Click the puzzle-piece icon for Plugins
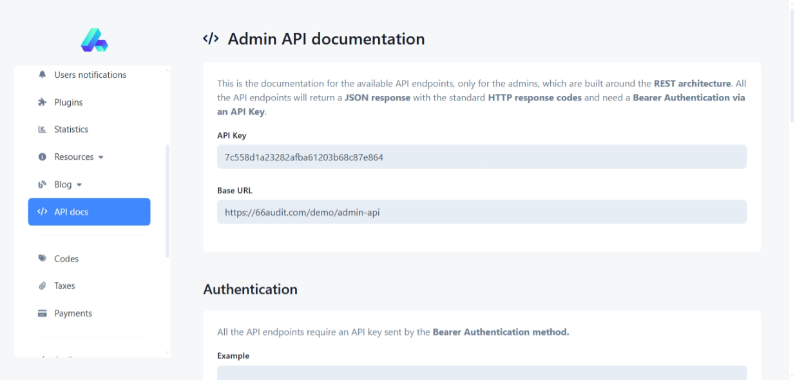Viewport: 795px width, 380px height. [x=43, y=102]
